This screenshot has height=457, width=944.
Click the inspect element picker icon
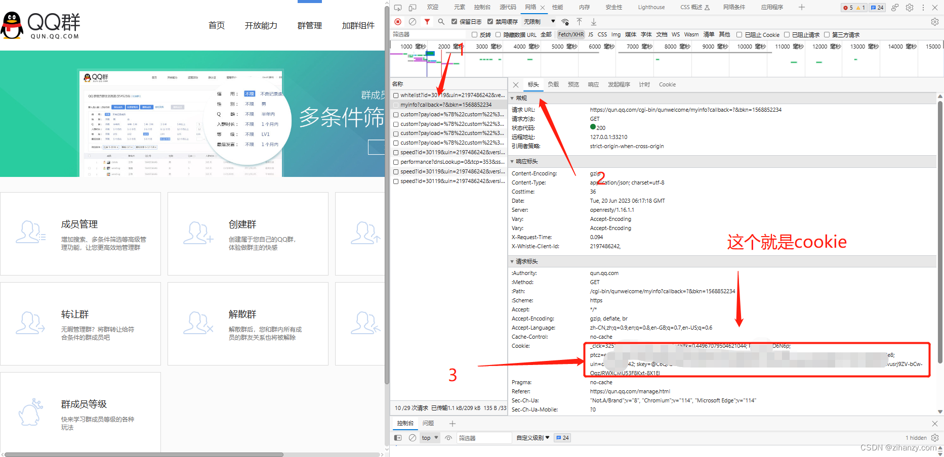click(398, 8)
